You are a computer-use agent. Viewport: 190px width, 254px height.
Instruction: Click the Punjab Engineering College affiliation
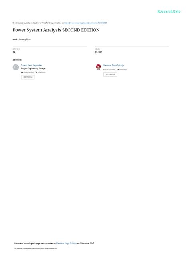(33, 68)
